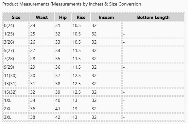The image size is (188, 124).
Task: Select the 7(28) size cell
Action: click(16, 59)
